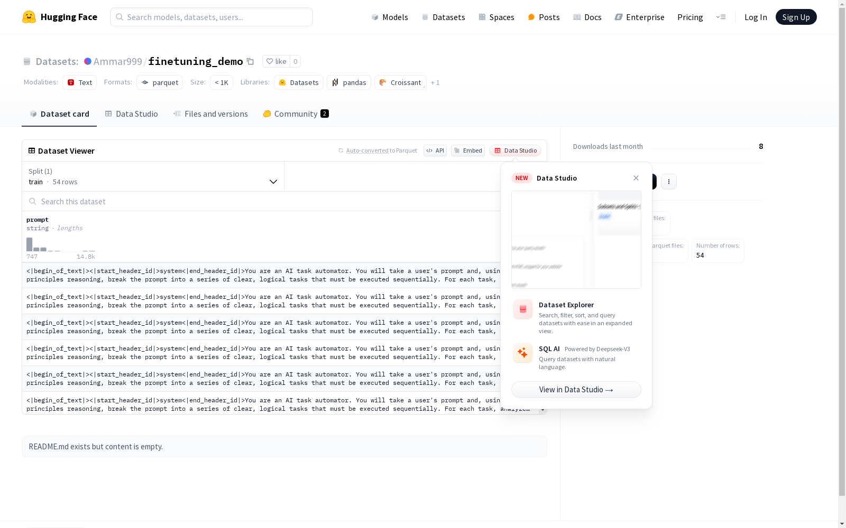This screenshot has width=846, height=528.
Task: Click the SQL AI sparkle icon
Action: click(x=523, y=353)
